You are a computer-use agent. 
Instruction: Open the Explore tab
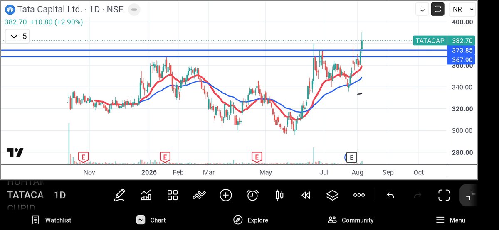[x=251, y=220]
